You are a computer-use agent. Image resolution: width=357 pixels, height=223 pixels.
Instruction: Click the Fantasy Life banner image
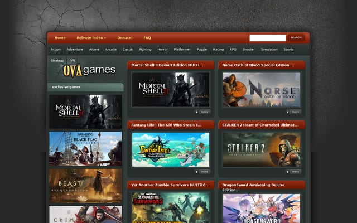point(171,149)
